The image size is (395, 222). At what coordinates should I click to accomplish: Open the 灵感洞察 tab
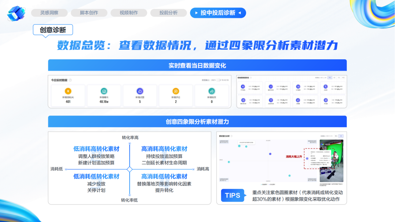49,13
